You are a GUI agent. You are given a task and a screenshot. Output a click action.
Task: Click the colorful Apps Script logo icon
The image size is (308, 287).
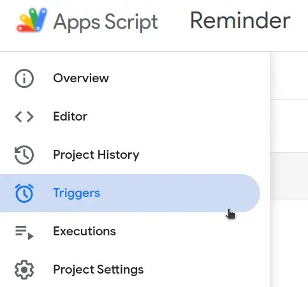(32, 20)
